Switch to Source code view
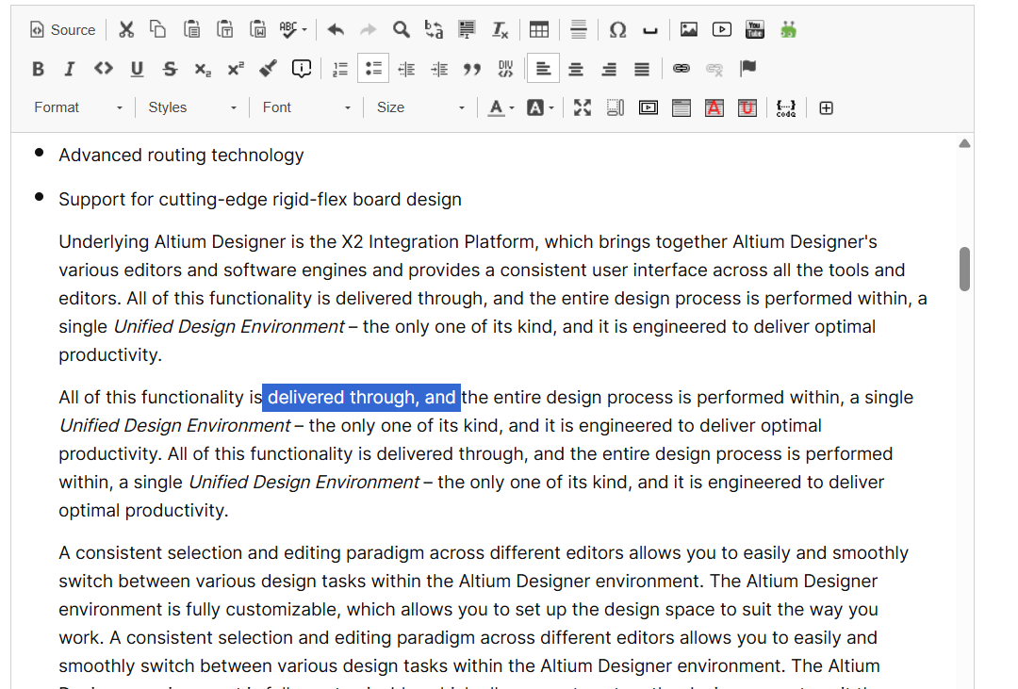1018x689 pixels. (x=63, y=30)
